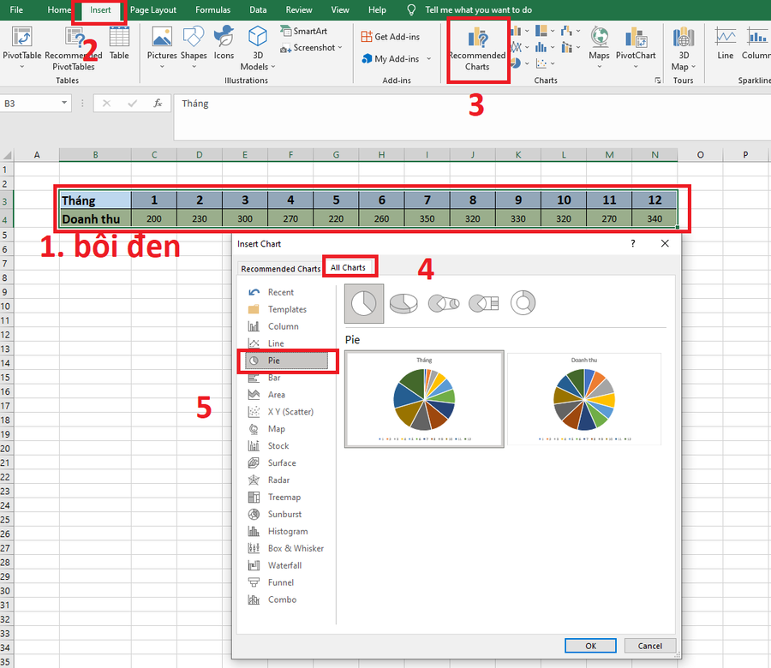
Task: Select the Pie of Pie subtype icon
Action: [444, 303]
